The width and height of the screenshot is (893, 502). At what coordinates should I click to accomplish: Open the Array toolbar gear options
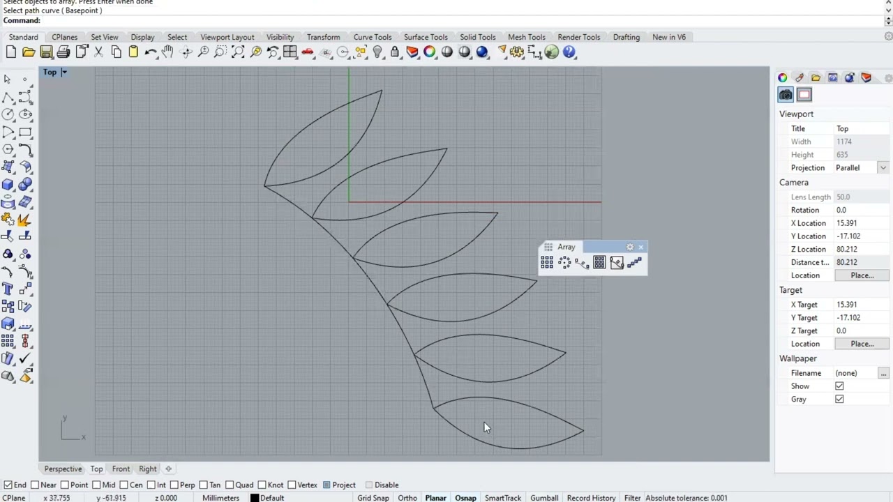click(630, 247)
